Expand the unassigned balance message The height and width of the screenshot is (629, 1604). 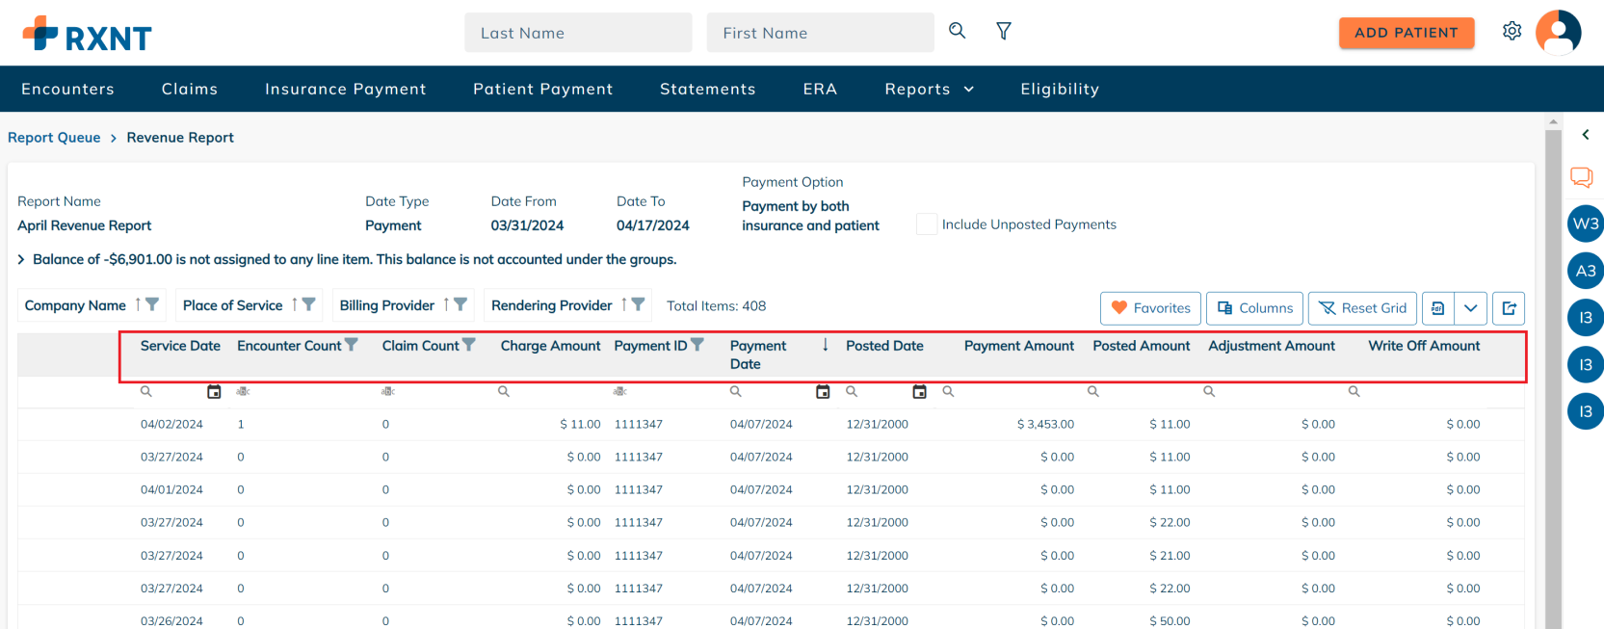click(x=21, y=259)
